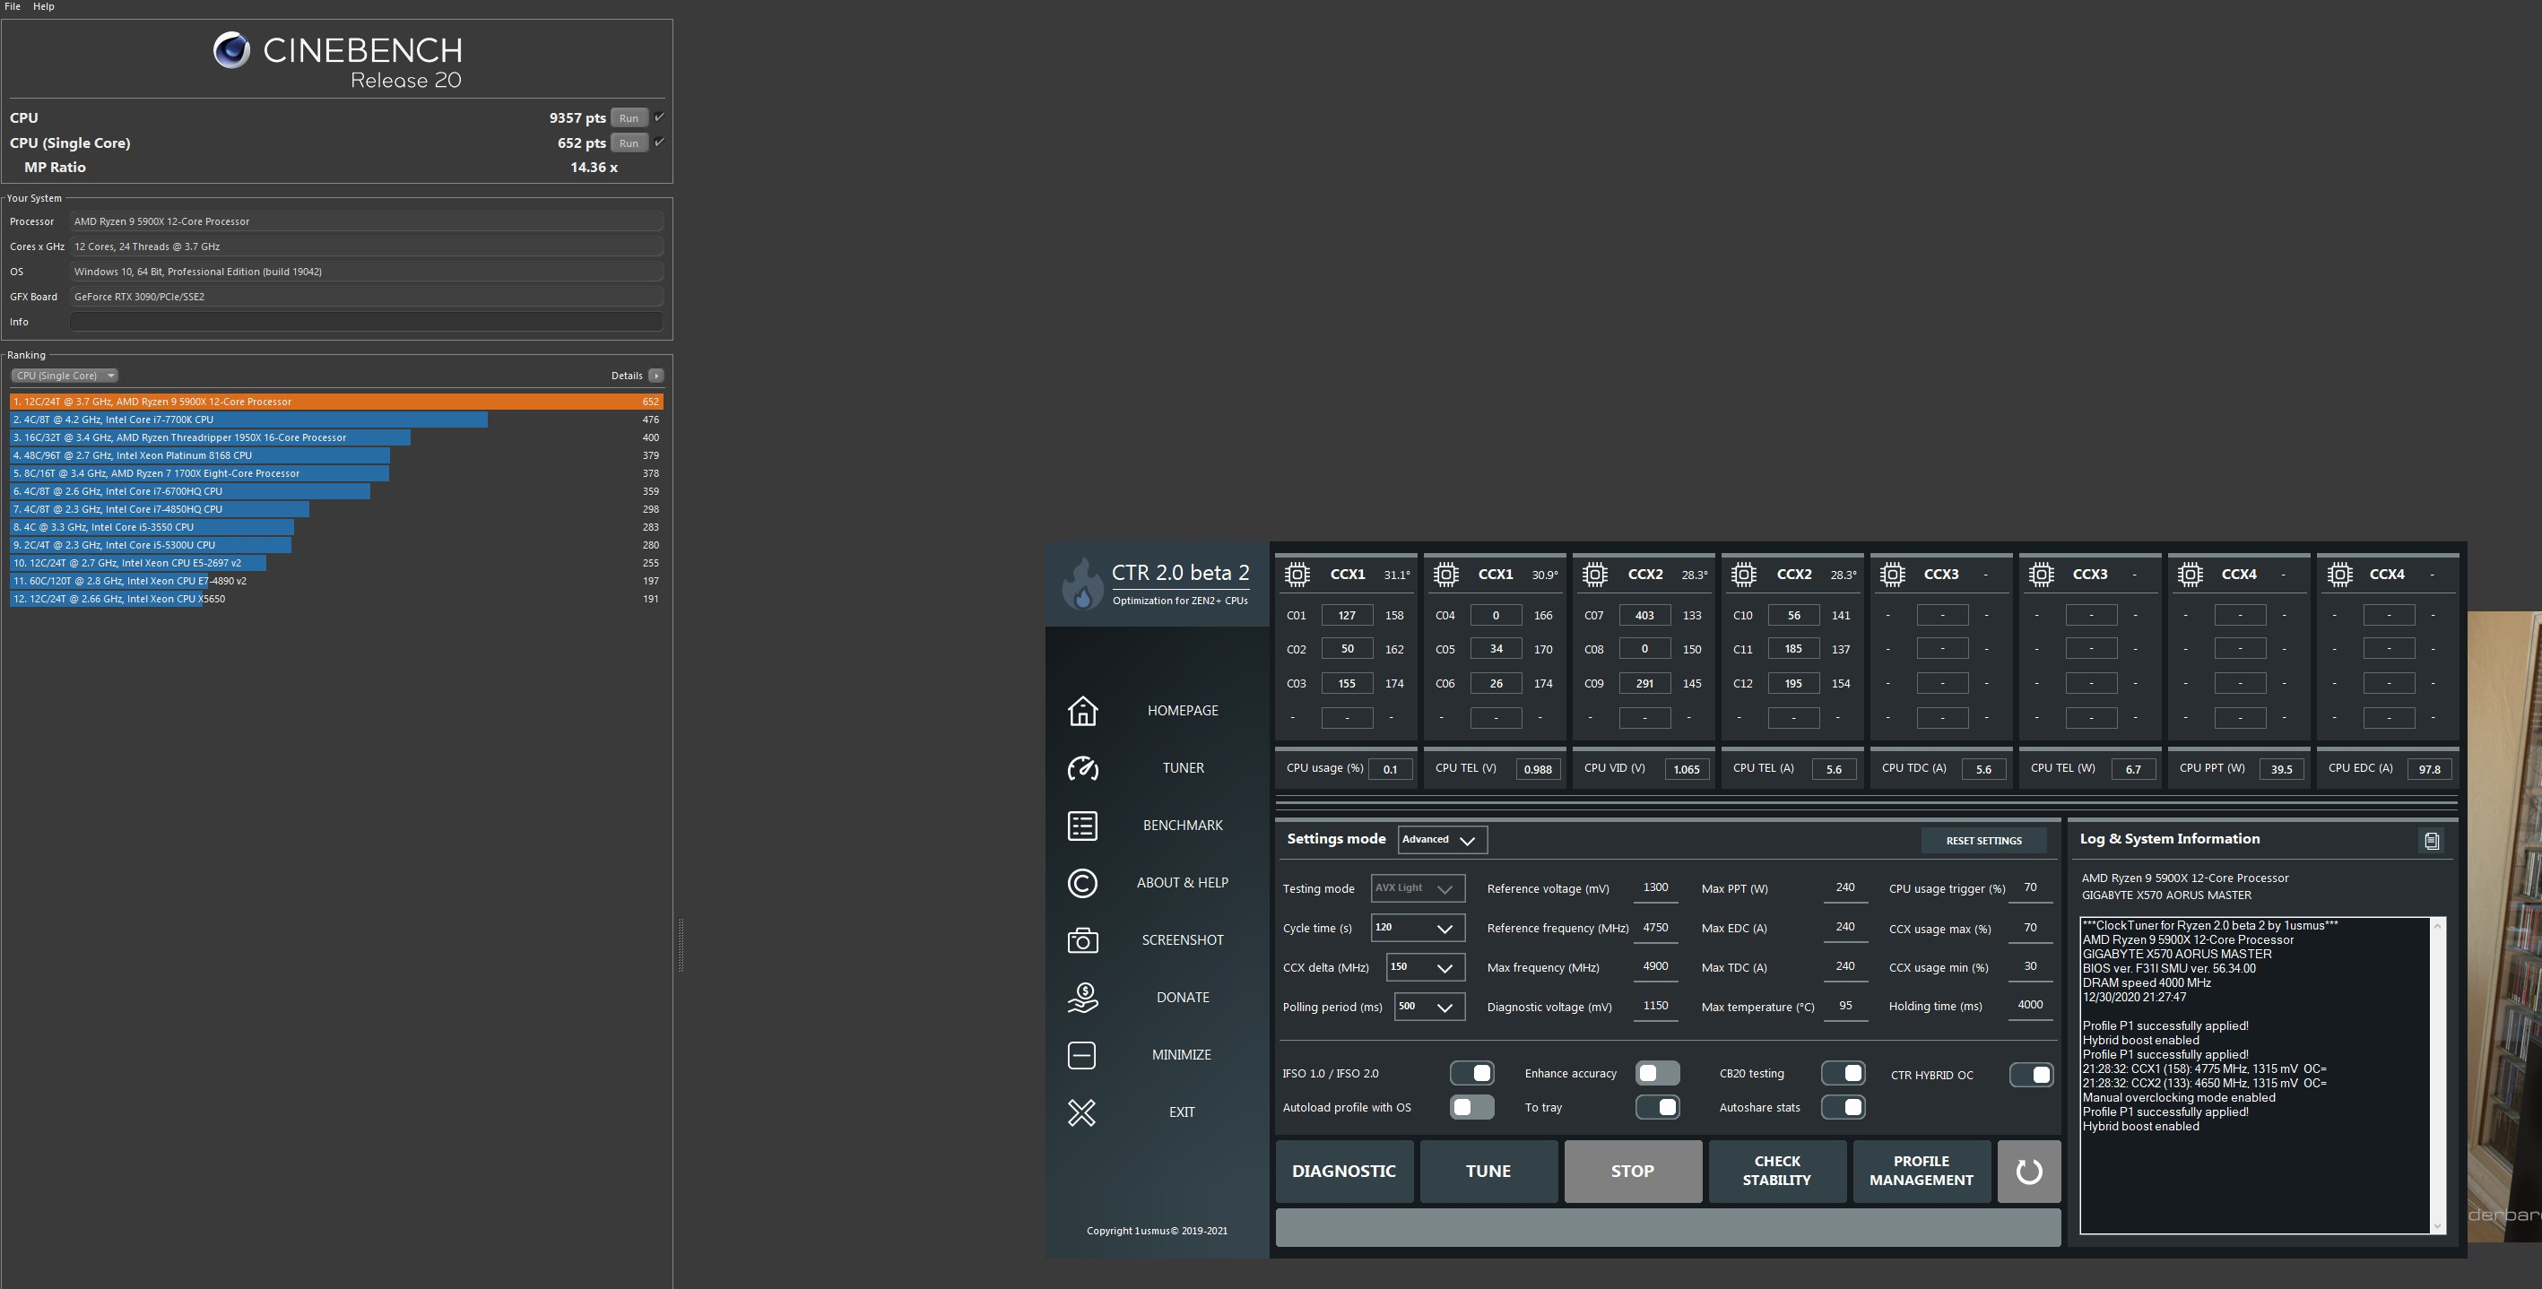Viewport: 2542px width, 1289px height.
Task: Open BENCHMARK section label
Action: pos(1182,826)
